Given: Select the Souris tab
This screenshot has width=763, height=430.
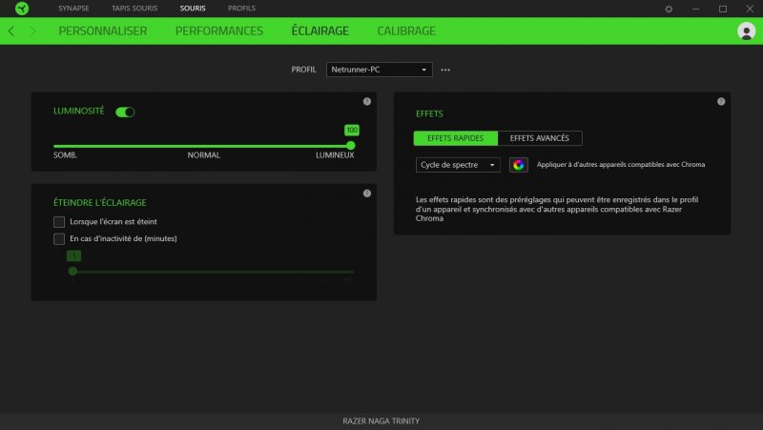Looking at the screenshot, I should tap(193, 9).
